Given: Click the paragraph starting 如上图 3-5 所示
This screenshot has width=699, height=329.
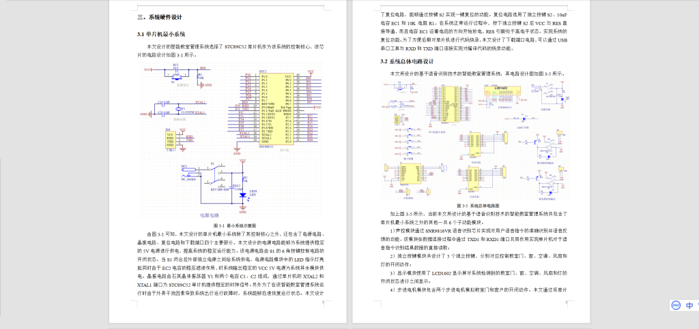Looking at the screenshot, I should (x=474, y=218).
